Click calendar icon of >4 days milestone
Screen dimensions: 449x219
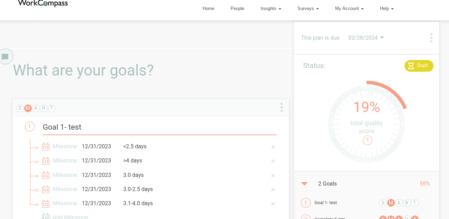[46, 161]
